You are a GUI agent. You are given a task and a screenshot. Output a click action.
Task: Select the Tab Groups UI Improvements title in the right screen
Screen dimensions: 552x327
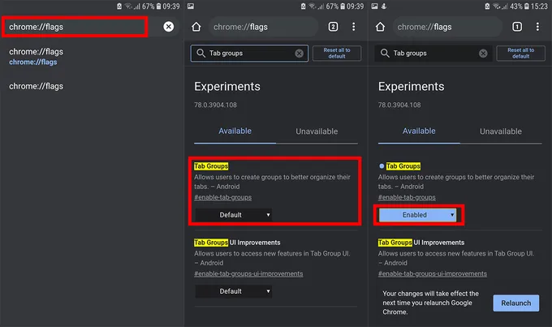421,243
